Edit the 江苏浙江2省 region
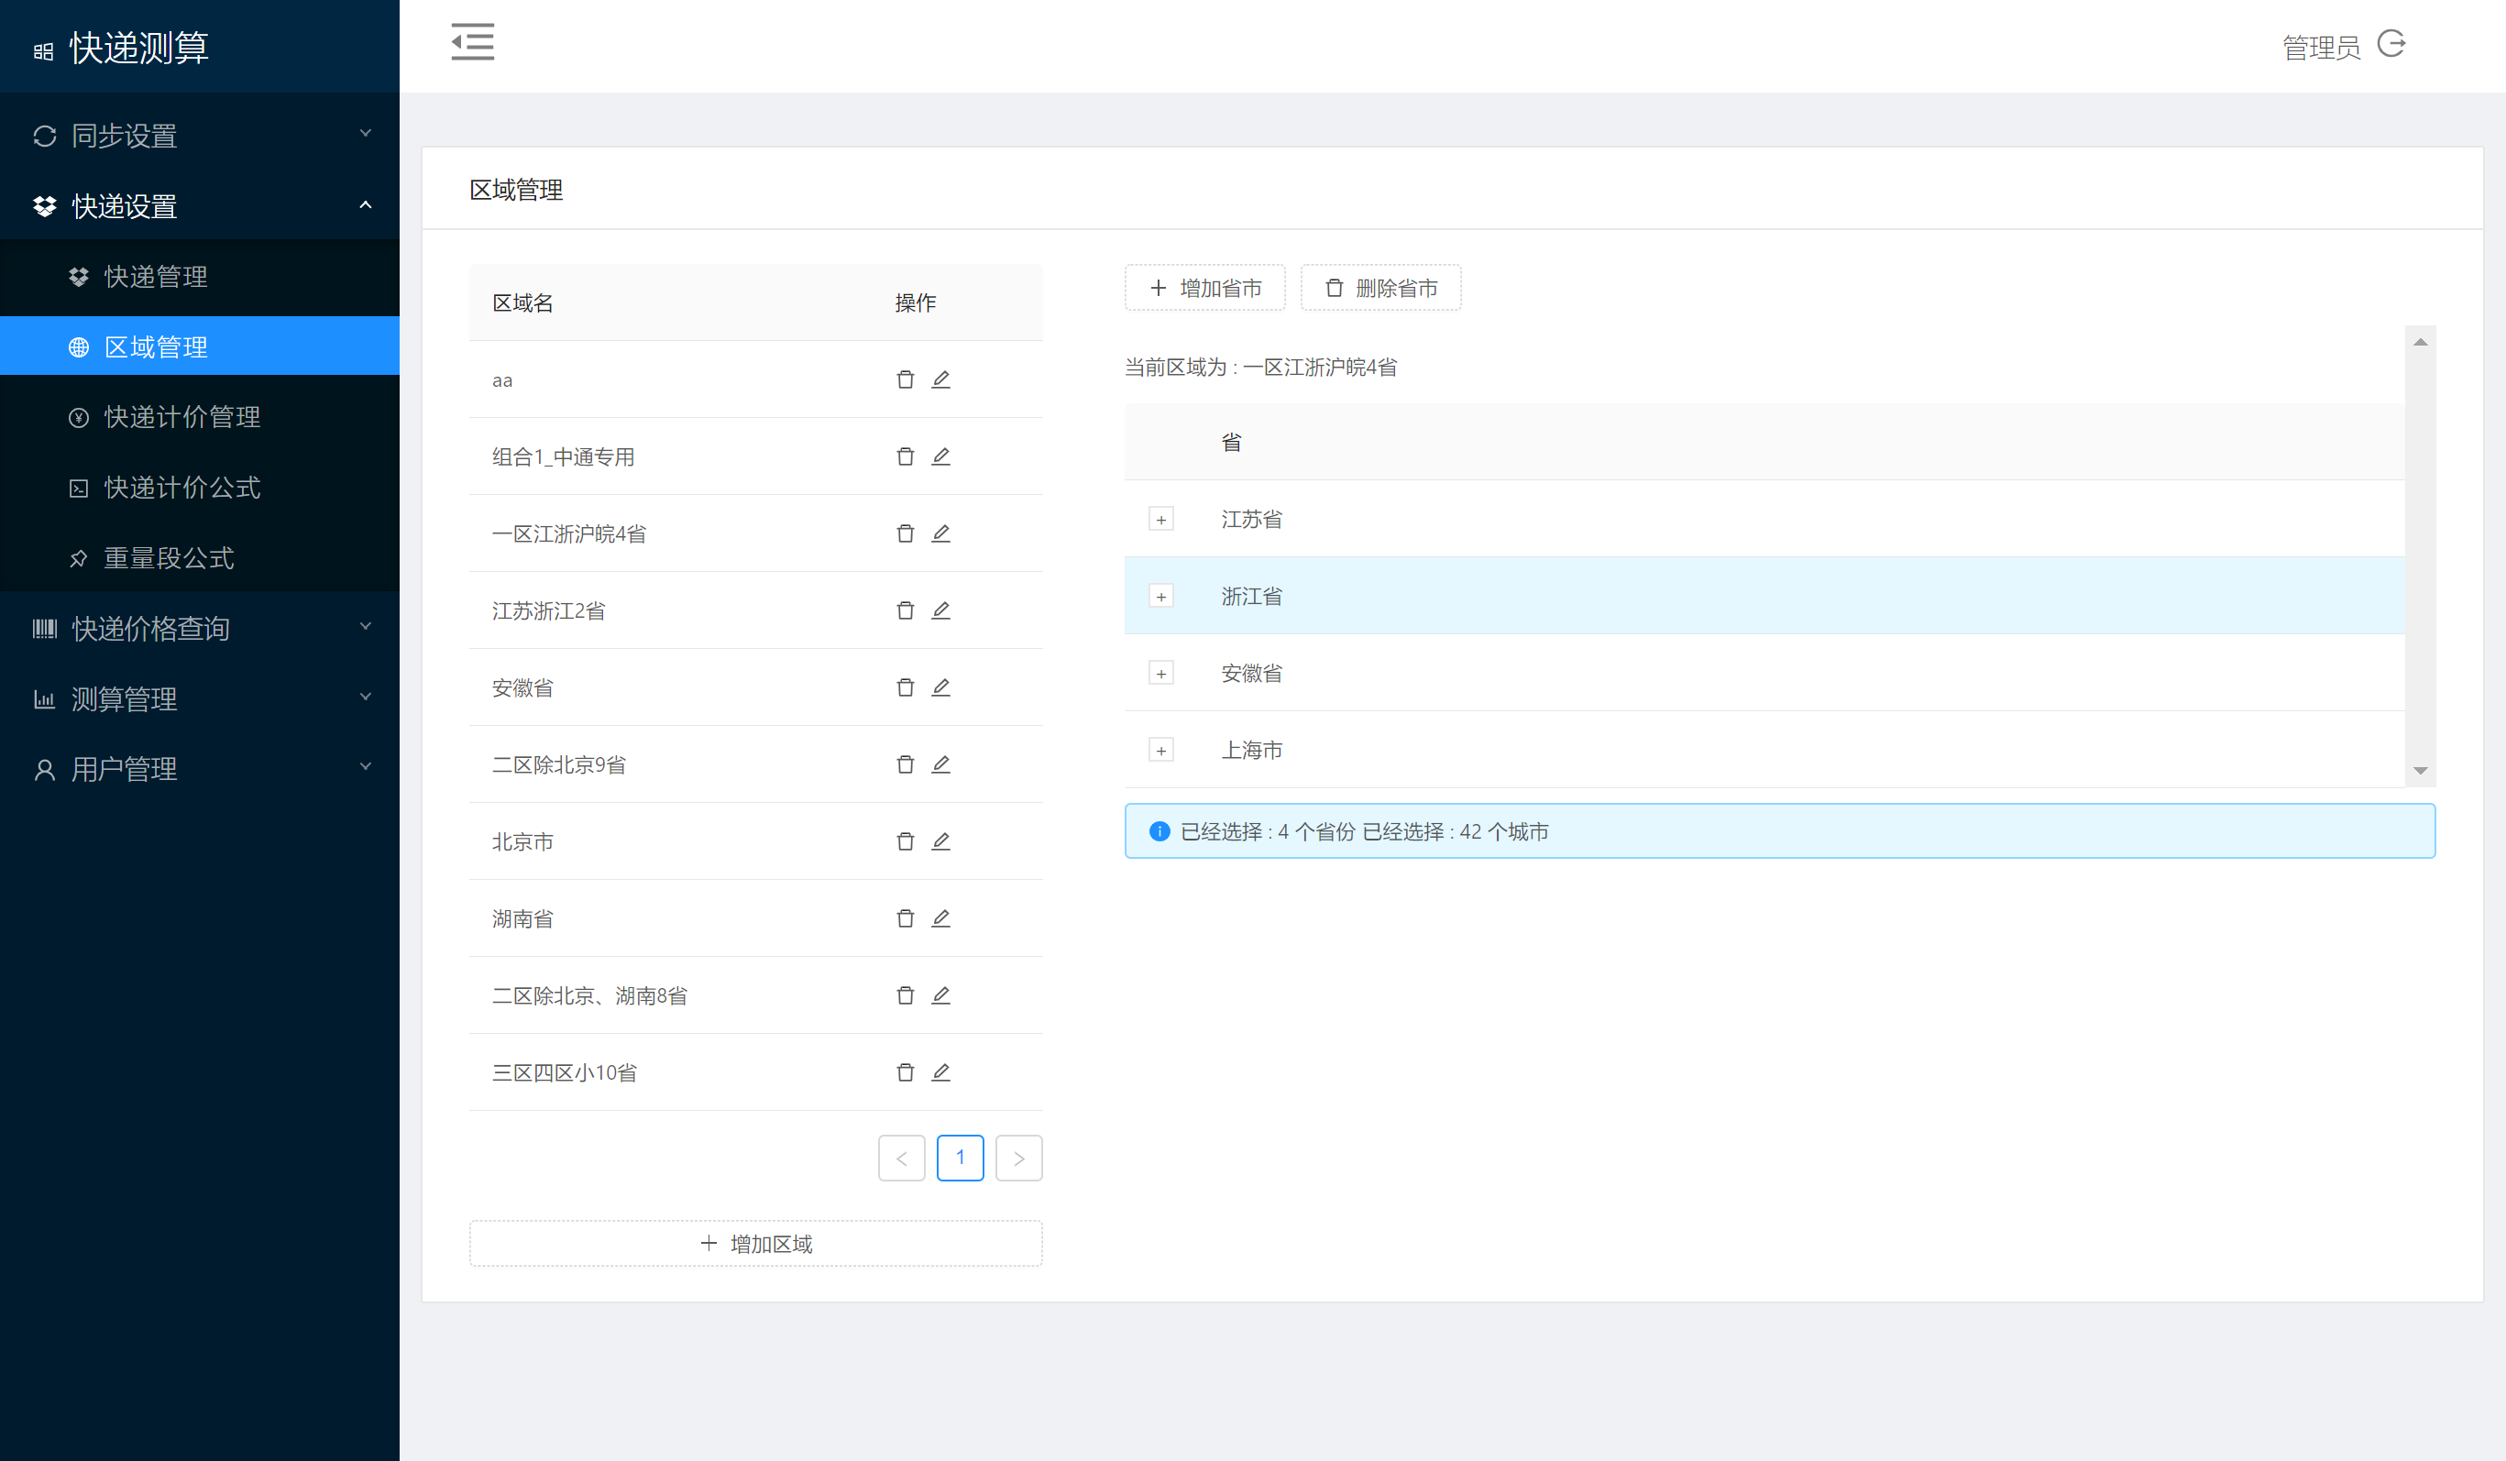 [x=940, y=610]
